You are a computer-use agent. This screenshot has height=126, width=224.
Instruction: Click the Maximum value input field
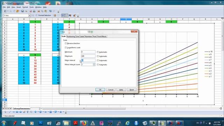88,56
